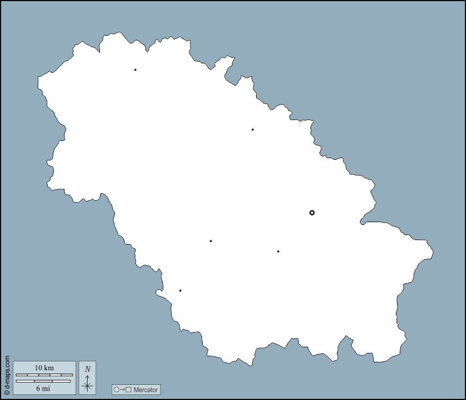Viewport: 466px width, 400px height.
Task: Click the 10 km scale label
Action: pyautogui.click(x=44, y=368)
